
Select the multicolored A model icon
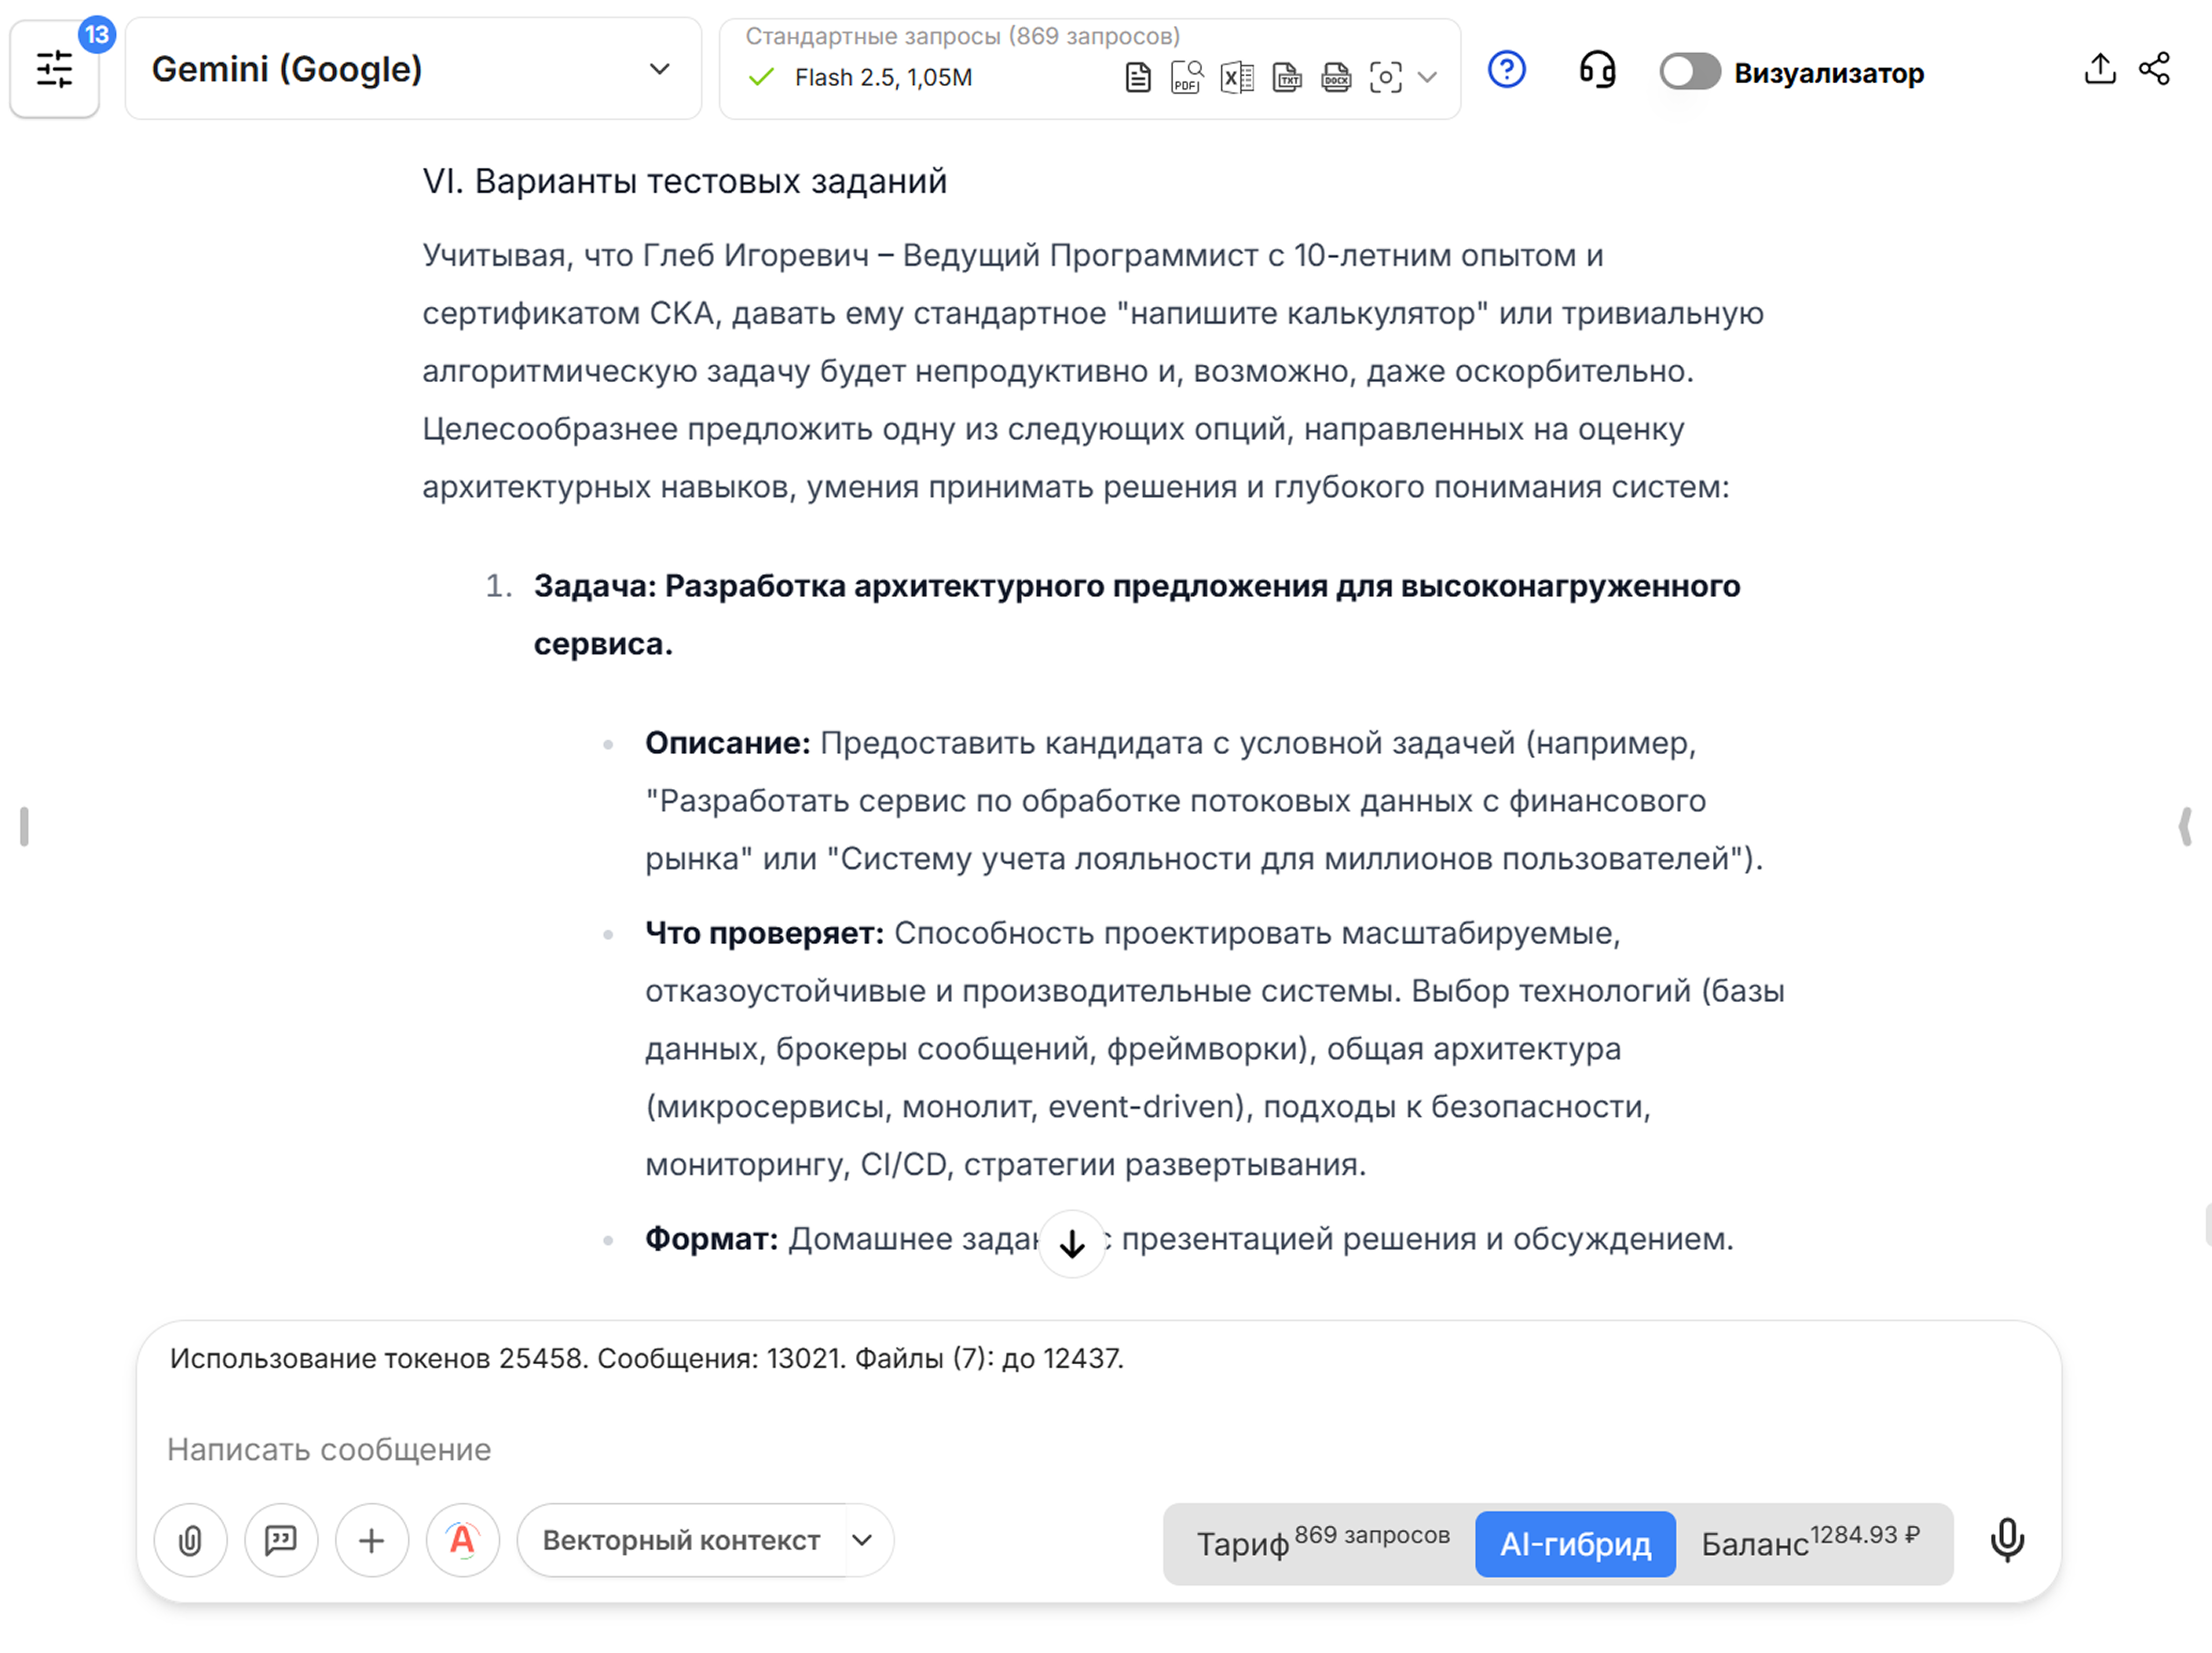pos(462,1540)
